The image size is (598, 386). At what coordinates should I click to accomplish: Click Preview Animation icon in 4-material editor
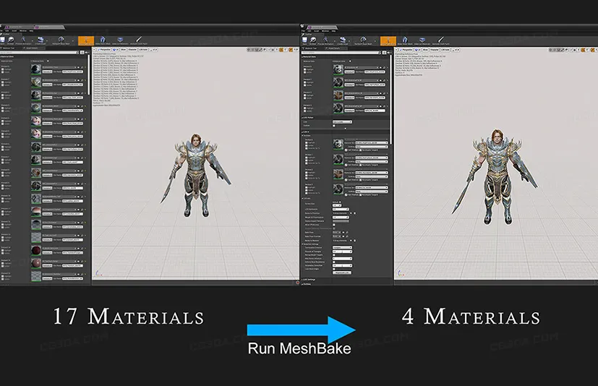[x=325, y=40]
